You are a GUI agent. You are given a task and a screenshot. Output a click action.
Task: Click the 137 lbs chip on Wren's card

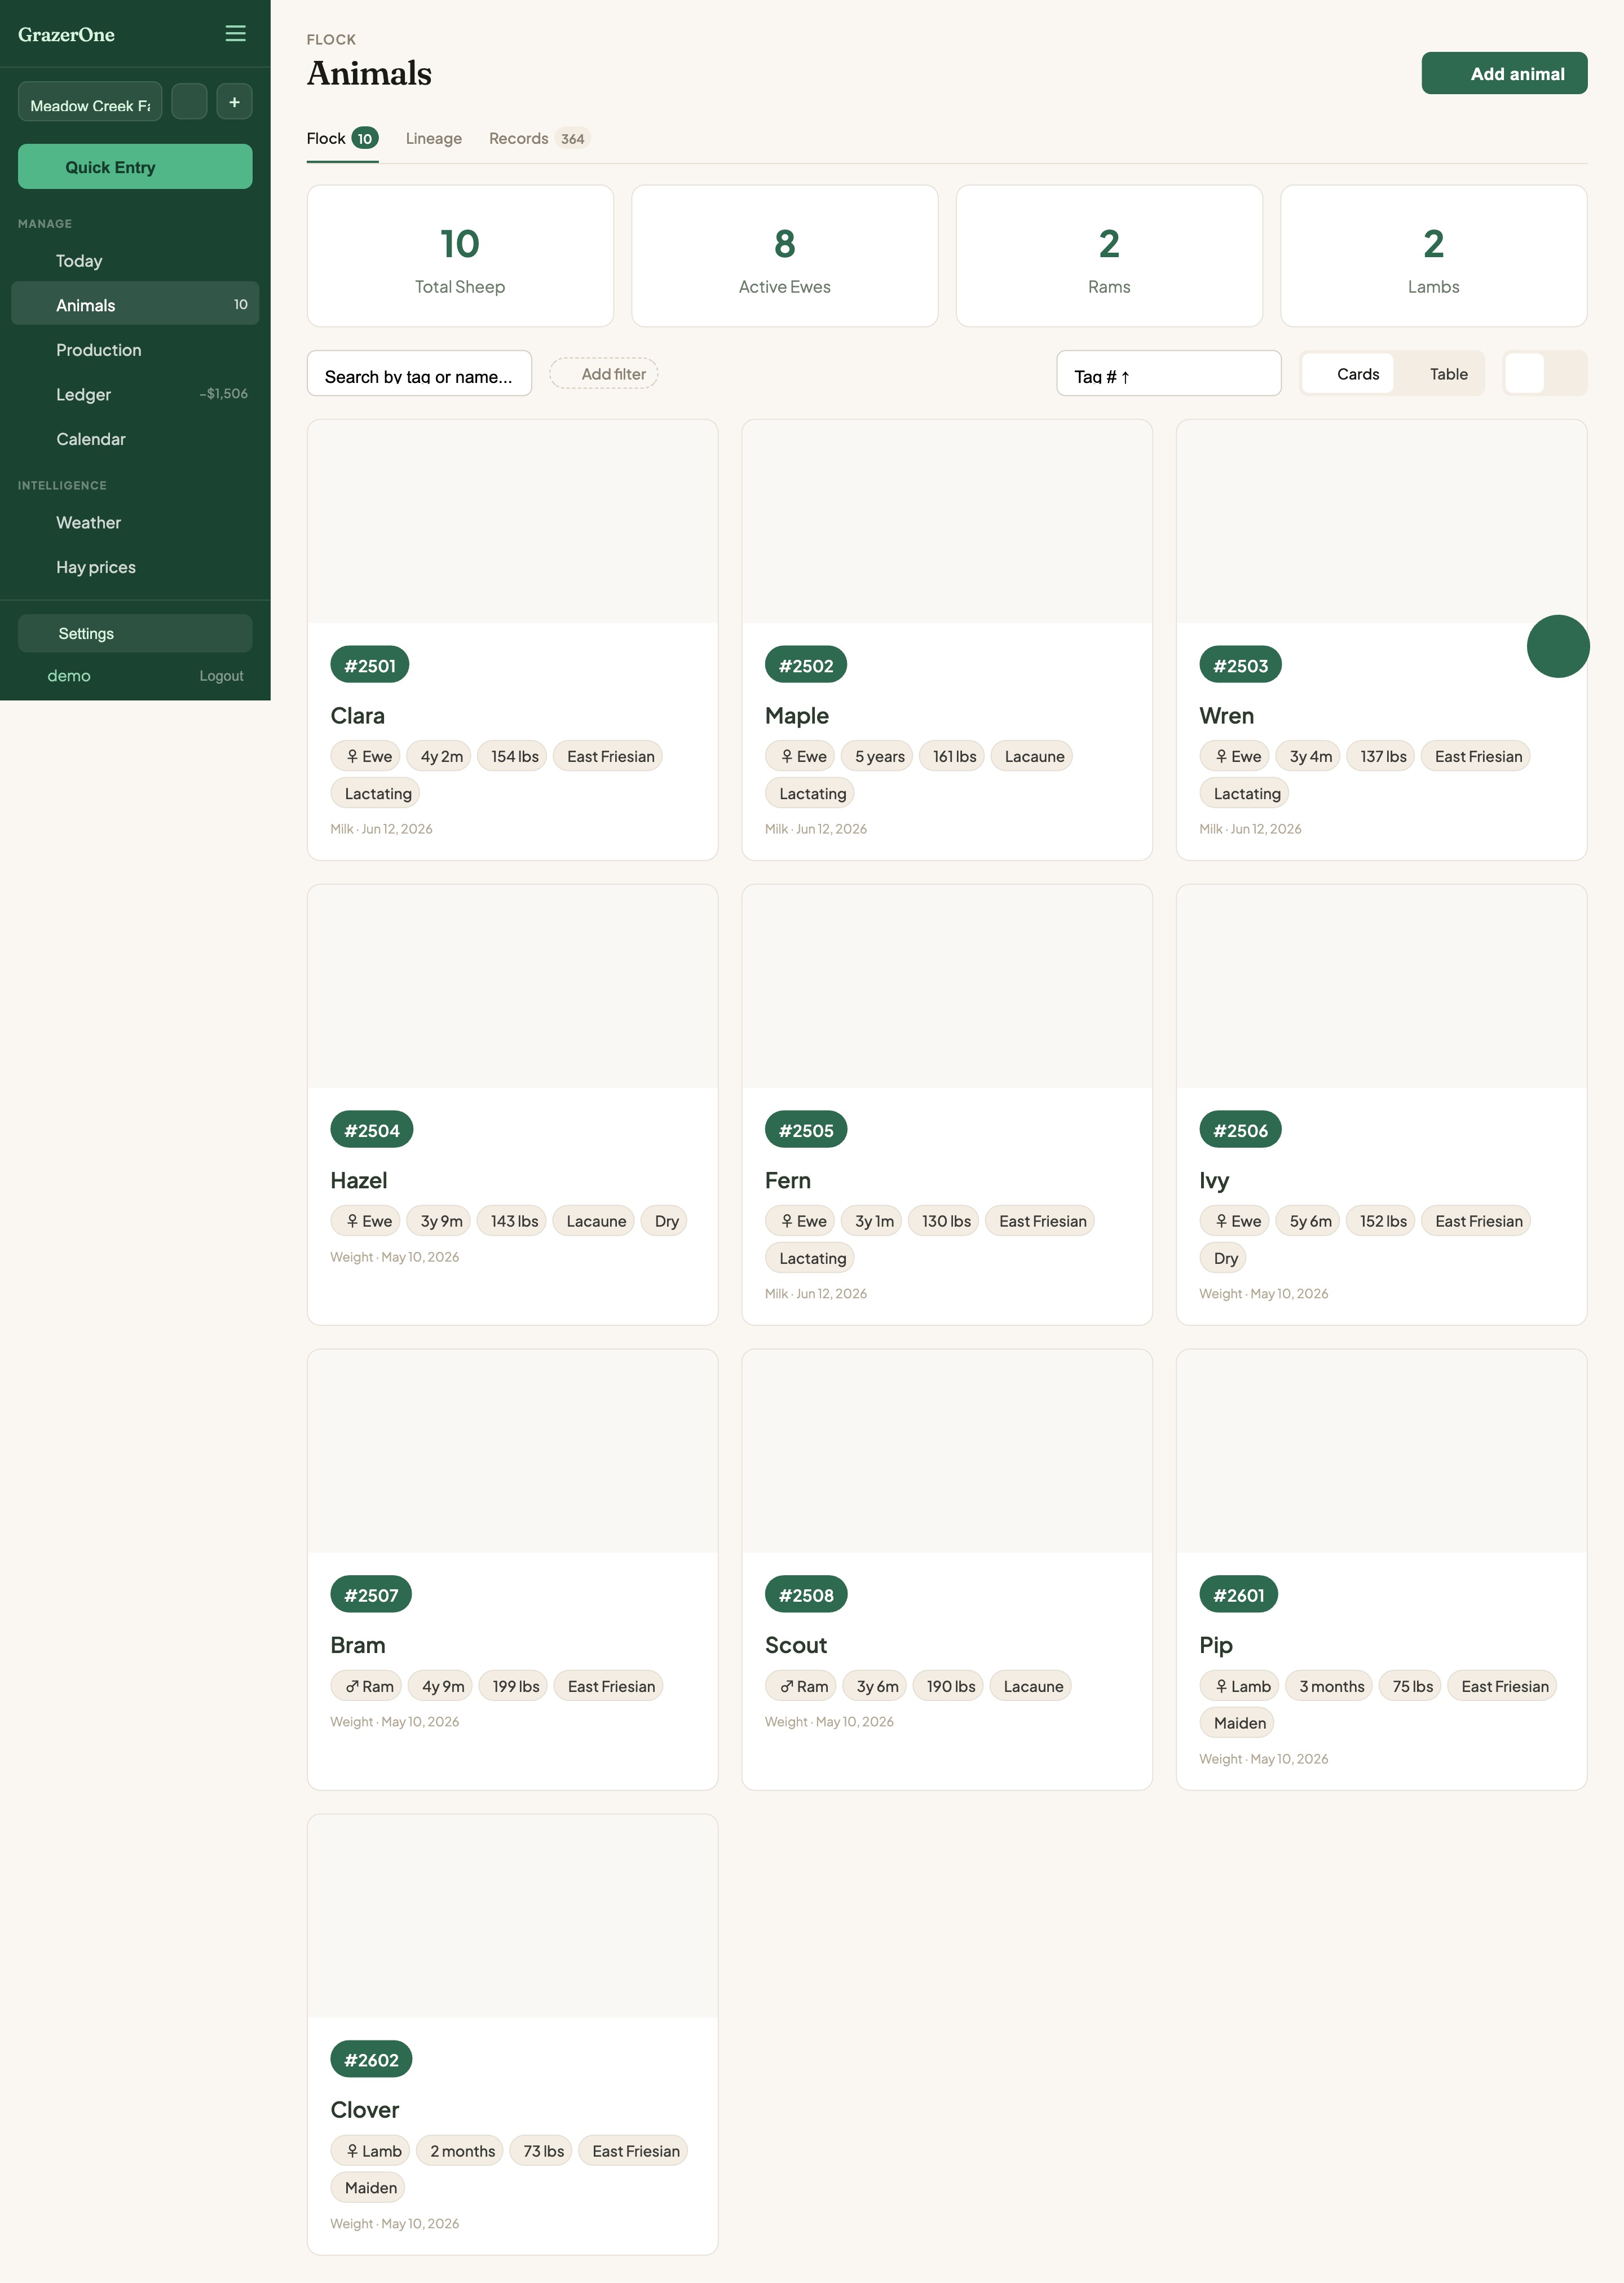point(1381,757)
